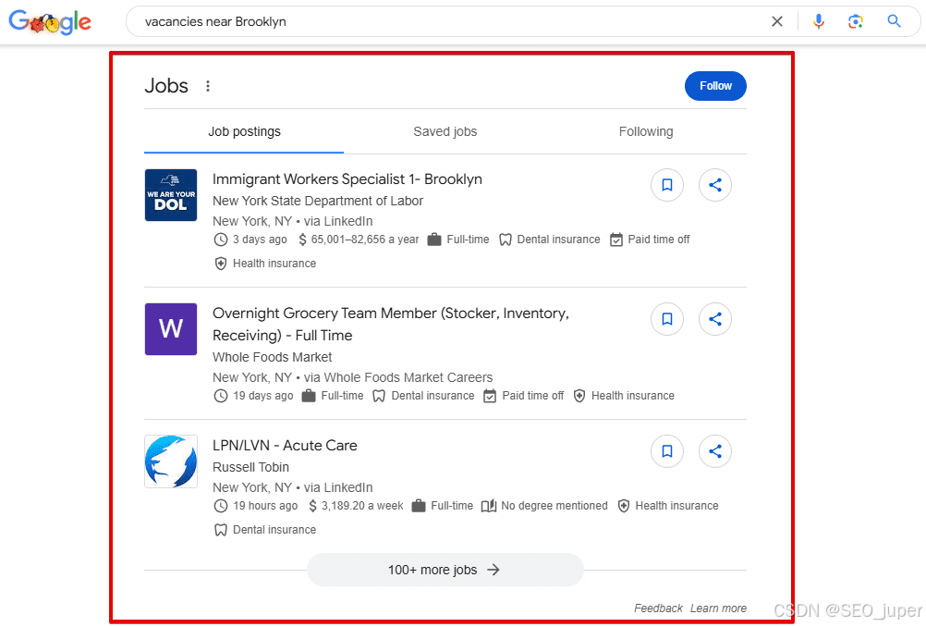Screen dimensions: 926x627
Task: Bookmark the Immigrant Workers Specialist job
Action: pyautogui.click(x=667, y=185)
